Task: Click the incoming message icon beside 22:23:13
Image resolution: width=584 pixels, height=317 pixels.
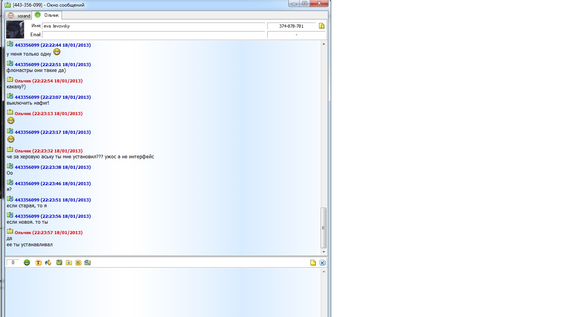Action: (x=10, y=112)
